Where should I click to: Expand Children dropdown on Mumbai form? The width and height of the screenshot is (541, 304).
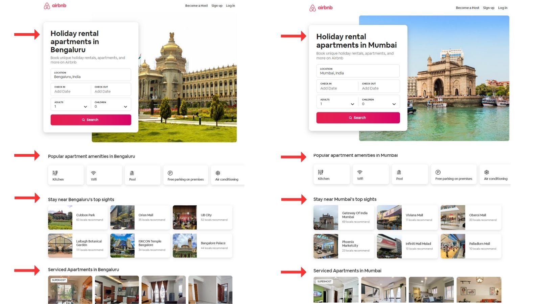coord(379,102)
